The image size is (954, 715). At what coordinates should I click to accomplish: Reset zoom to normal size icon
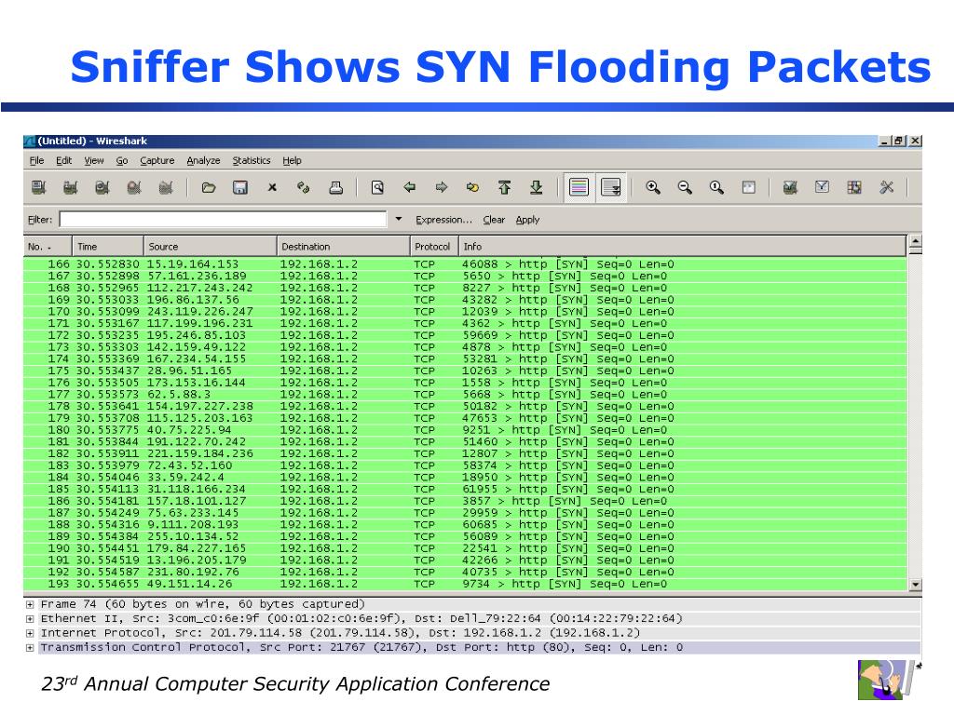[716, 187]
